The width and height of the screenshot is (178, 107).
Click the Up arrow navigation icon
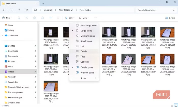point(19,10)
